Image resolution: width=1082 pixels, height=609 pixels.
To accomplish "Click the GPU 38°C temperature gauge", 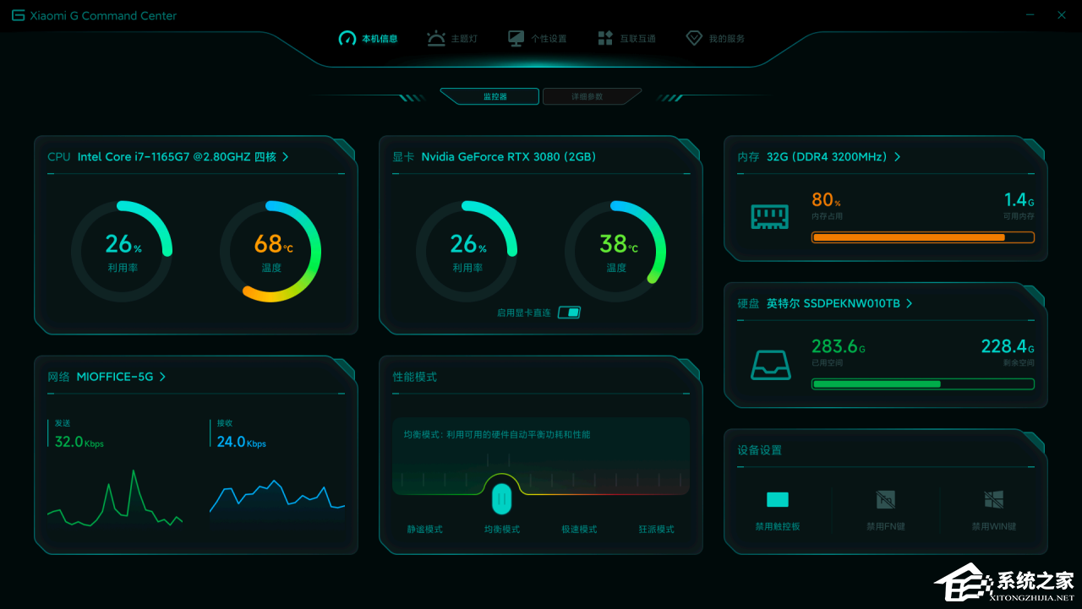I will coord(615,251).
